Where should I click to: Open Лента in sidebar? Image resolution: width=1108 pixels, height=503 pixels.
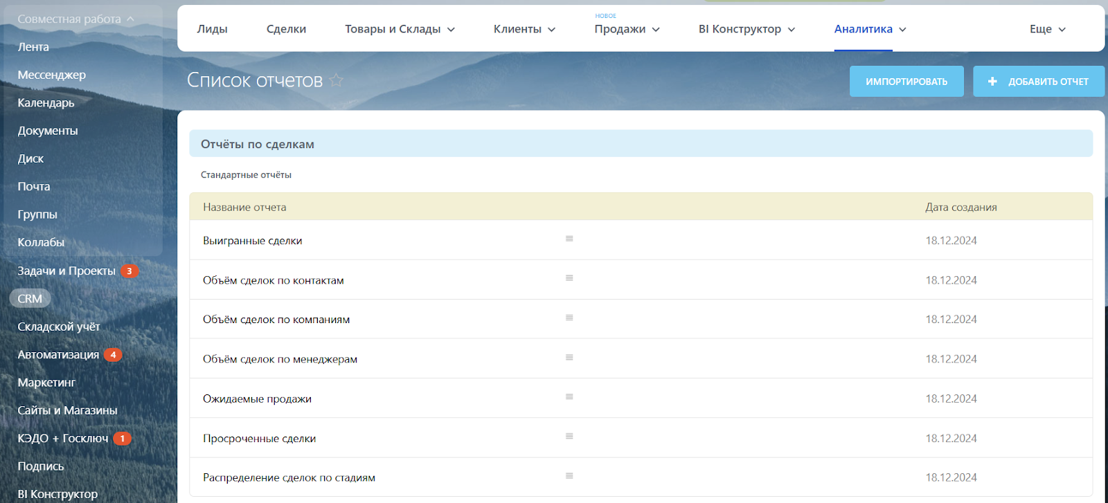point(33,47)
